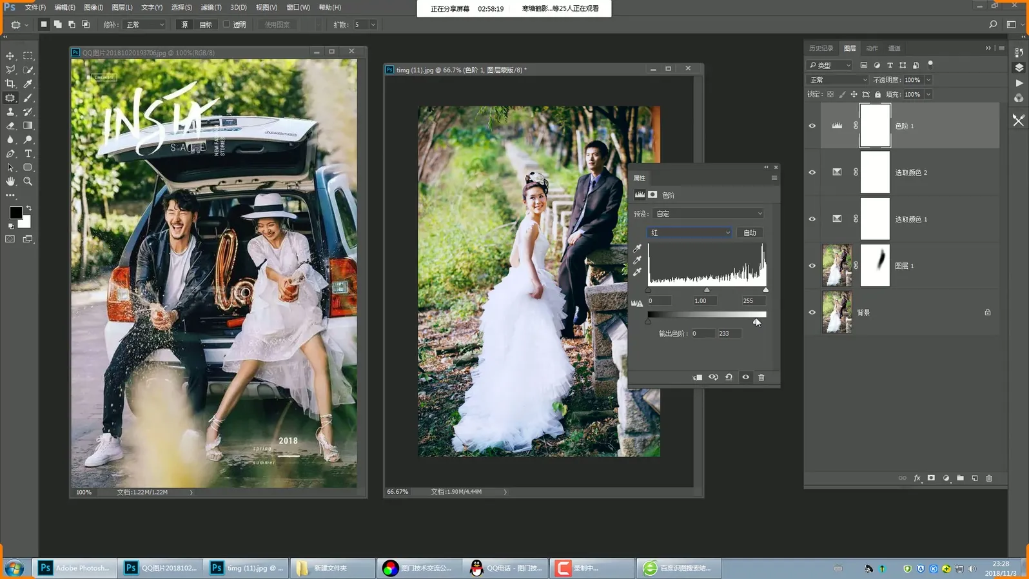Select the Move tool

(x=10, y=56)
